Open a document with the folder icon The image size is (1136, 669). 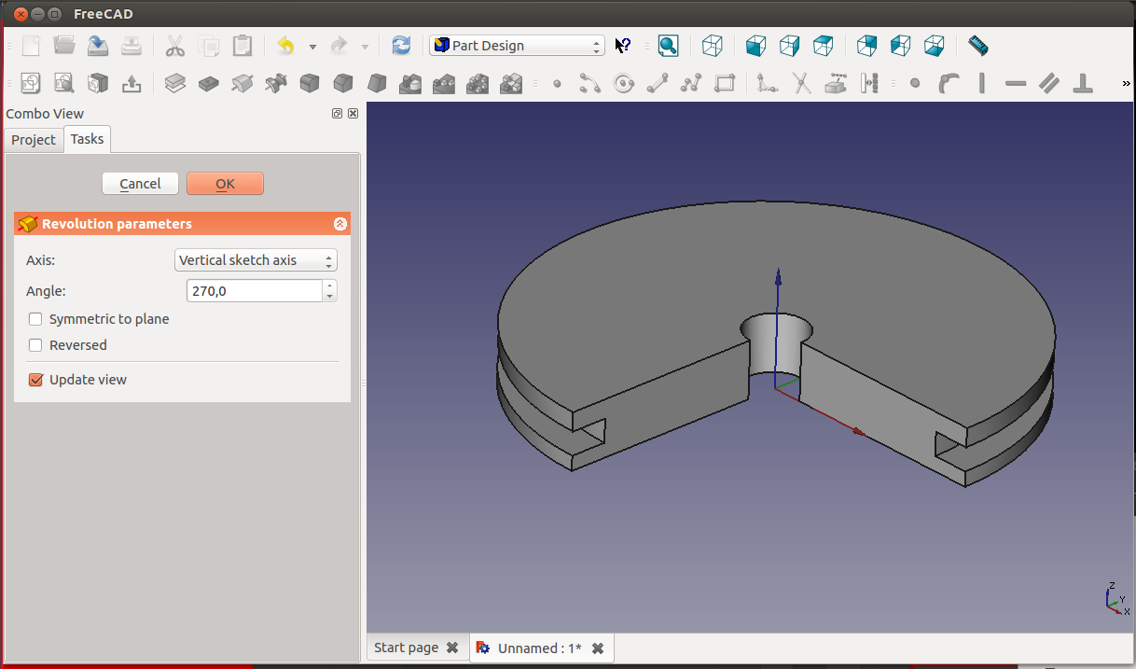64,45
